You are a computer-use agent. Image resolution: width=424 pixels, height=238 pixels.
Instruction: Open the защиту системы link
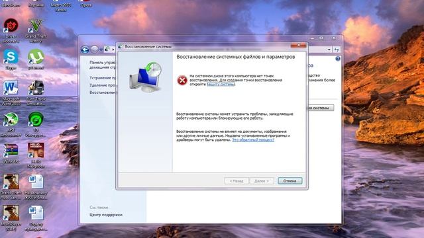pyautogui.click(x=221, y=84)
